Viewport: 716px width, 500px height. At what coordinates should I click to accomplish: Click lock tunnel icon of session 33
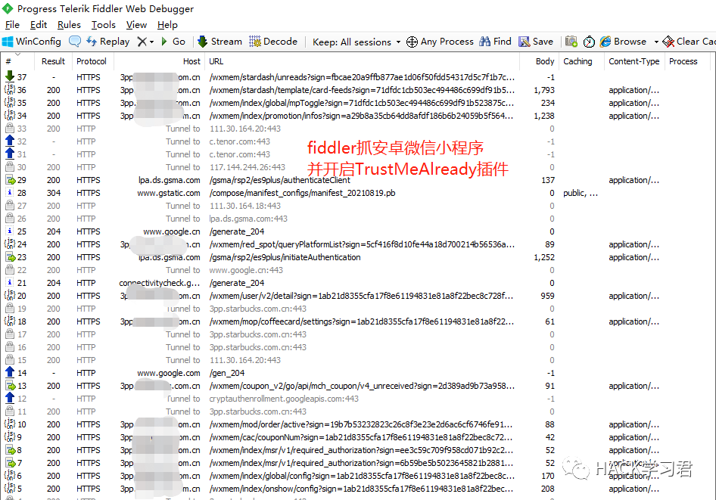[x=10, y=128]
